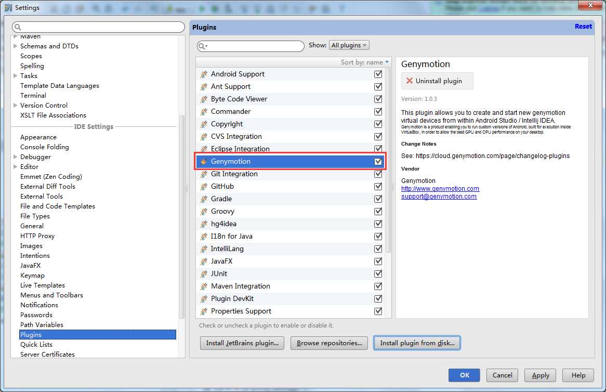Uncheck the Maven Integration plugin
The image size is (606, 392).
click(378, 286)
